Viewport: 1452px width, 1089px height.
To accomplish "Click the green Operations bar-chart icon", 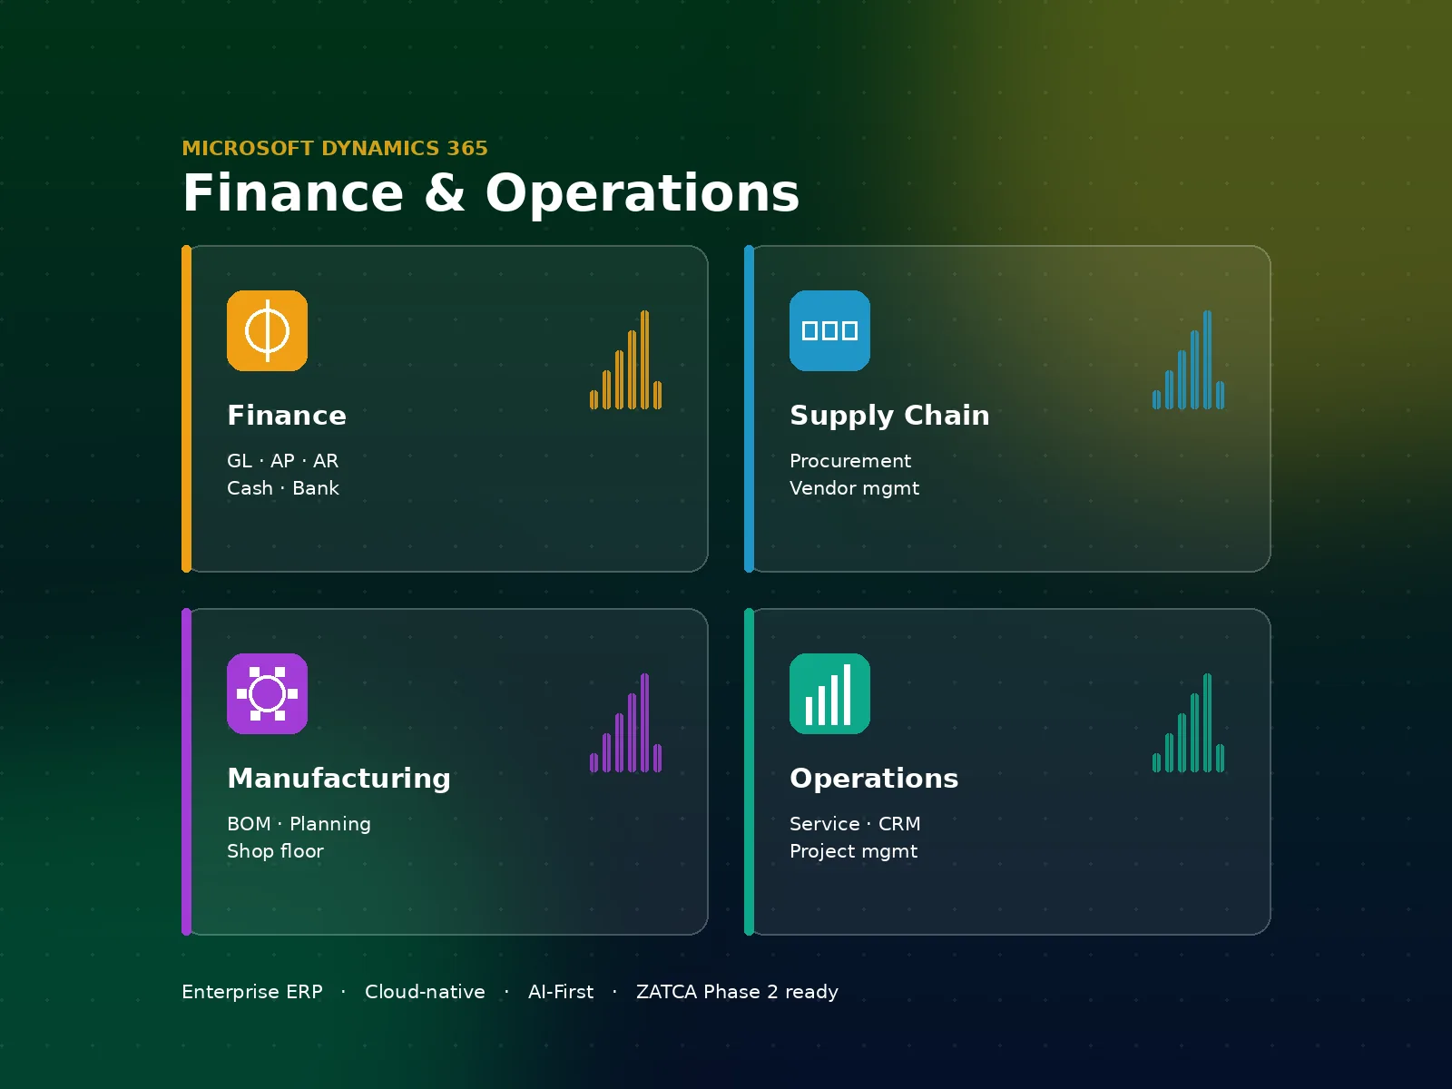I will (x=829, y=693).
